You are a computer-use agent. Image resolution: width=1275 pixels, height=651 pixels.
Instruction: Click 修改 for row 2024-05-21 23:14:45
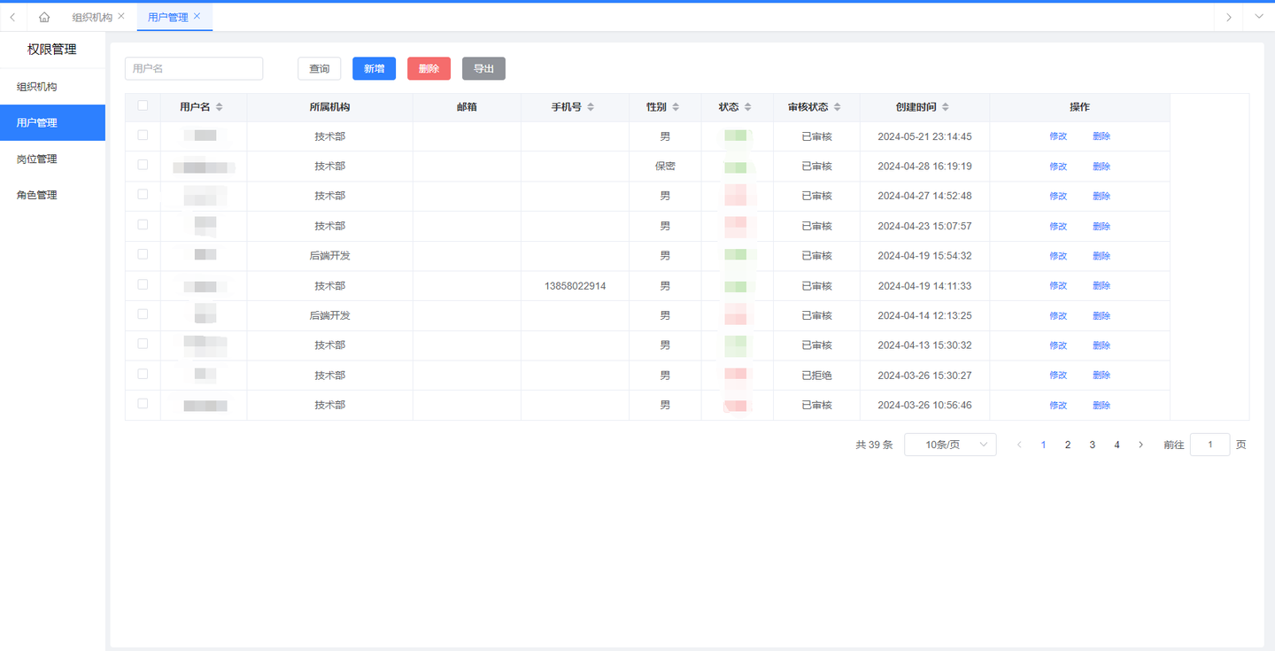1058,136
